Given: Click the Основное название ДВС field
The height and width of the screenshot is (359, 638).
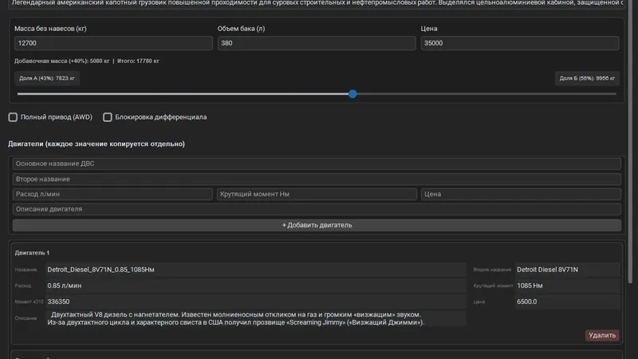Looking at the screenshot, I should coord(317,164).
